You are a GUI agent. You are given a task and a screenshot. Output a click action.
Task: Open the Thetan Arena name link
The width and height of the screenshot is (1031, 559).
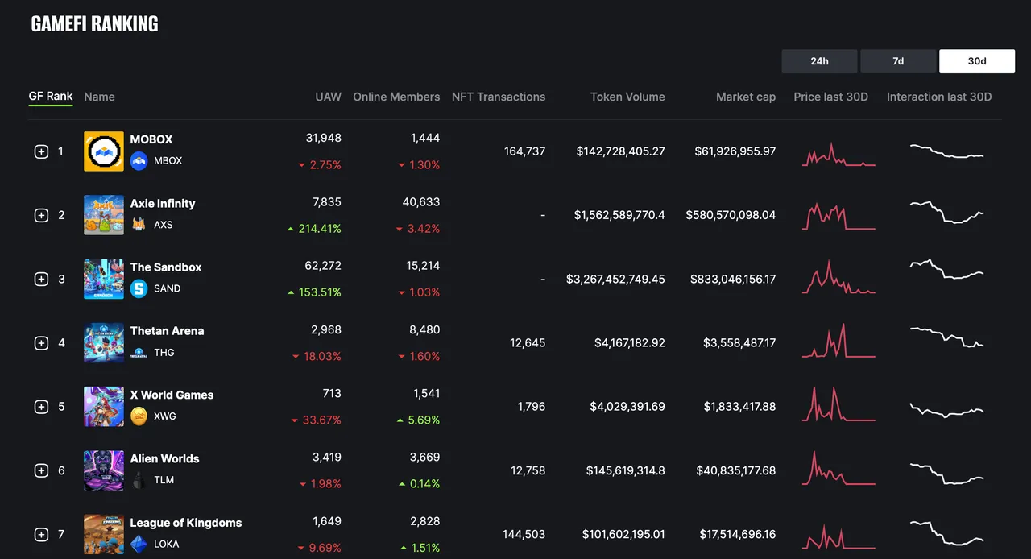point(167,331)
